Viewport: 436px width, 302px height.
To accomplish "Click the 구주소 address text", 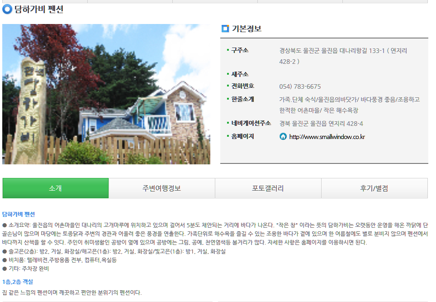I will point(343,56).
